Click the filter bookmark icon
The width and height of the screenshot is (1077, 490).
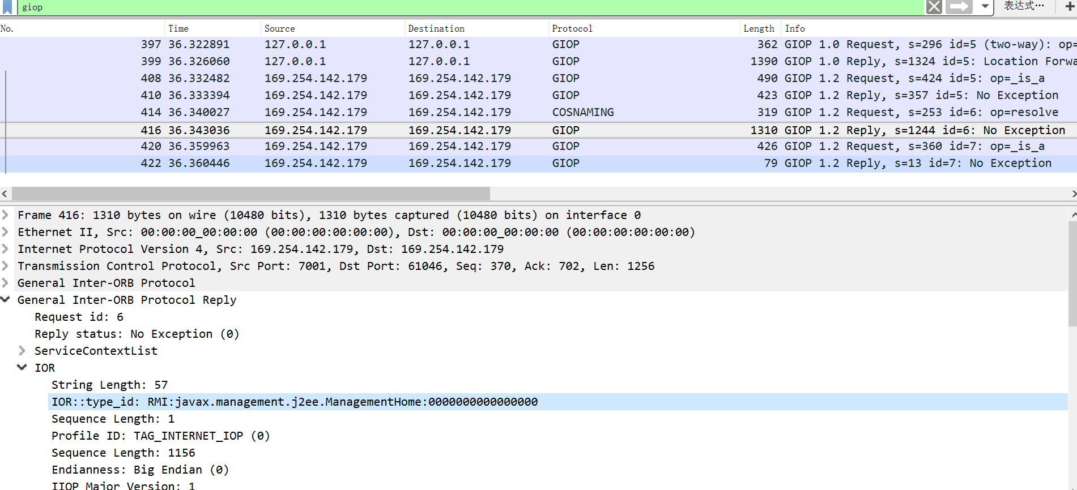point(7,7)
